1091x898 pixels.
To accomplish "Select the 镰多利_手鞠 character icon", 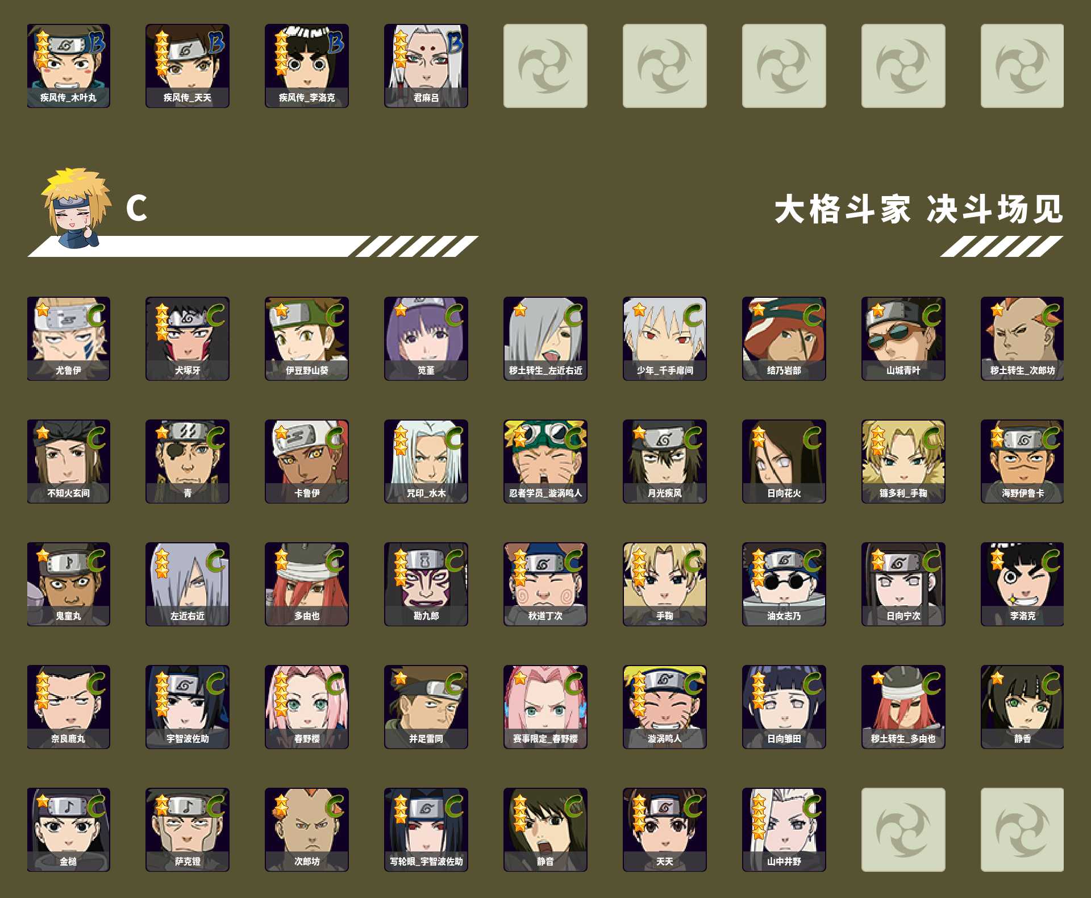I will pyautogui.click(x=903, y=462).
